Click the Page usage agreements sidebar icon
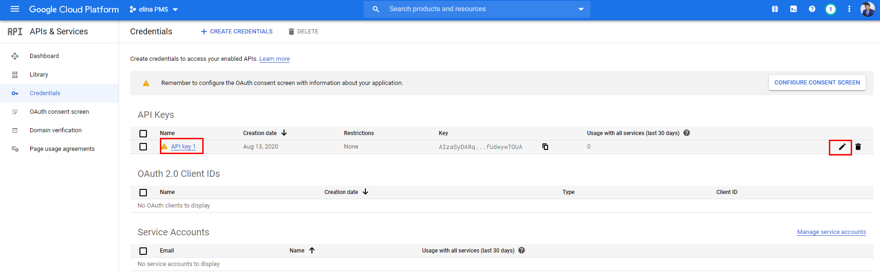Viewport: 880px width, 272px height. (x=15, y=149)
